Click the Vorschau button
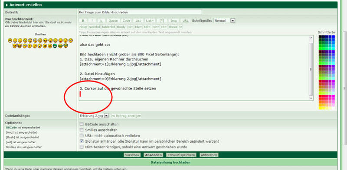 132,155
